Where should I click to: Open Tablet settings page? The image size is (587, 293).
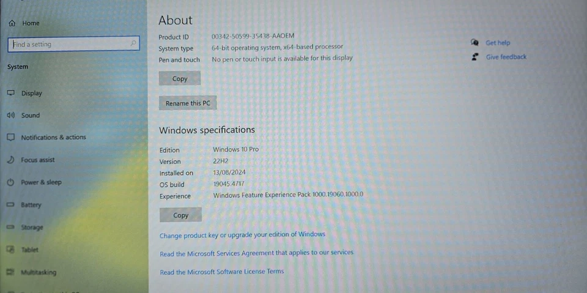point(29,250)
